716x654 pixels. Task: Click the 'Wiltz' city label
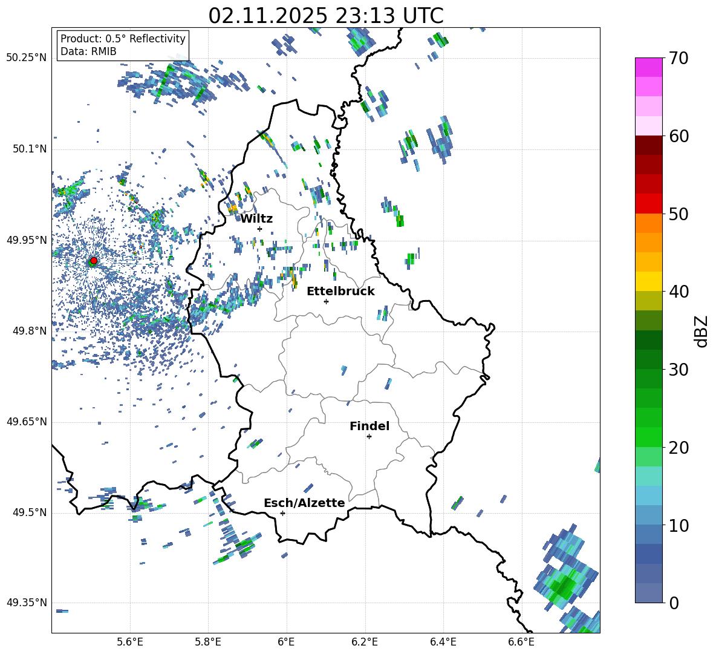pyautogui.click(x=256, y=219)
